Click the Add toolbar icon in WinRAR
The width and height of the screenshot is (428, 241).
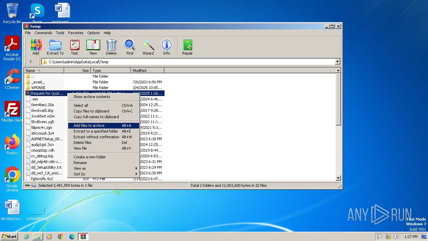coord(36,47)
